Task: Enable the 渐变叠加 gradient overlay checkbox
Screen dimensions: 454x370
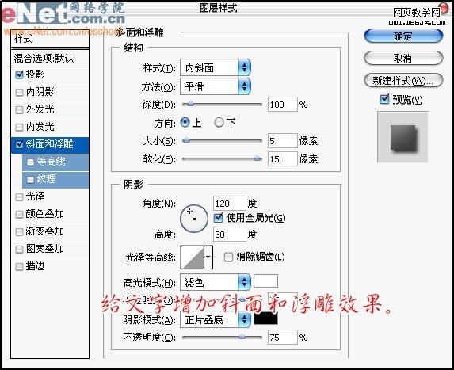Action: tap(19, 231)
